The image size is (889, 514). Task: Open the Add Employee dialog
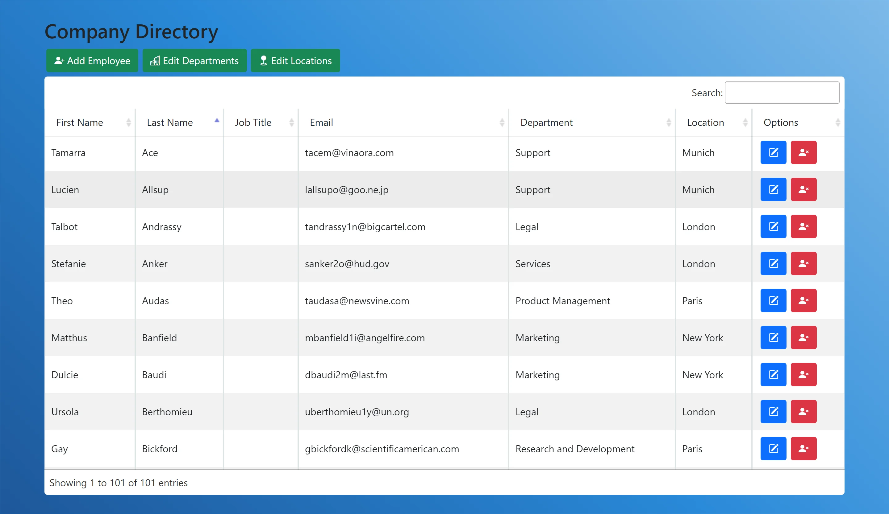click(x=92, y=60)
